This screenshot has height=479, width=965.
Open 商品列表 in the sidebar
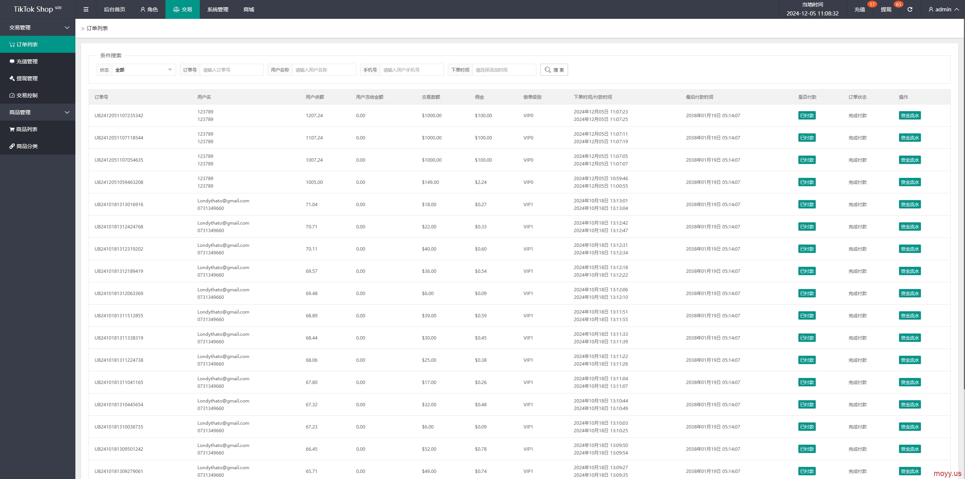38,129
